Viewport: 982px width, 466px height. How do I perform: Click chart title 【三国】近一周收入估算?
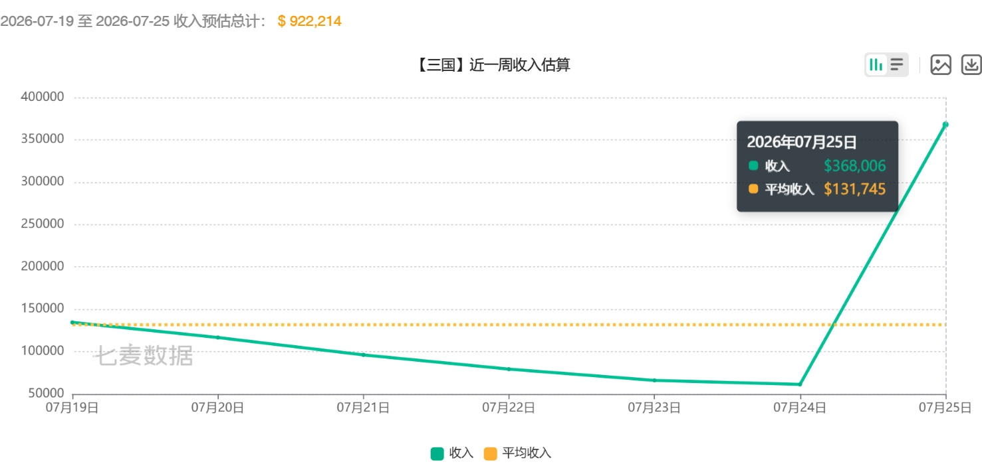[491, 65]
